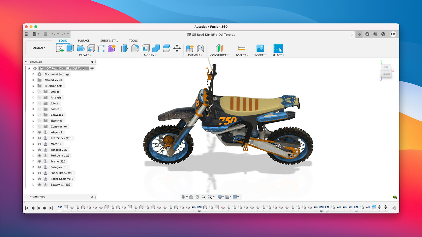The width and height of the screenshot is (422, 237).
Task: Play the timeline
Action: pyautogui.click(x=39, y=208)
